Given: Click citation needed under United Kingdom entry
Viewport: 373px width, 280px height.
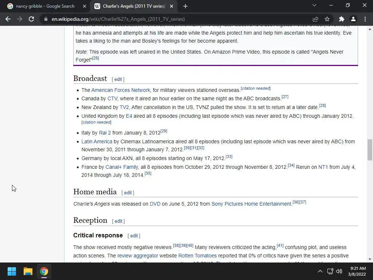Looking at the screenshot, I should click(96, 122).
